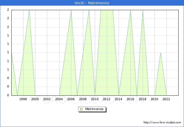Screen dimensions: 184x127
Task: Click the 2008 x-axis label
Action: coord(83,99)
